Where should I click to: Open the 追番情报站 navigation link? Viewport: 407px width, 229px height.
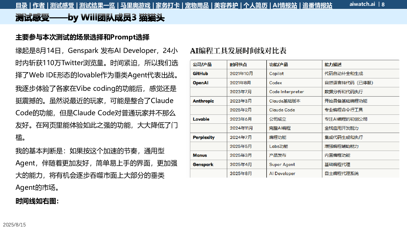(317, 5)
